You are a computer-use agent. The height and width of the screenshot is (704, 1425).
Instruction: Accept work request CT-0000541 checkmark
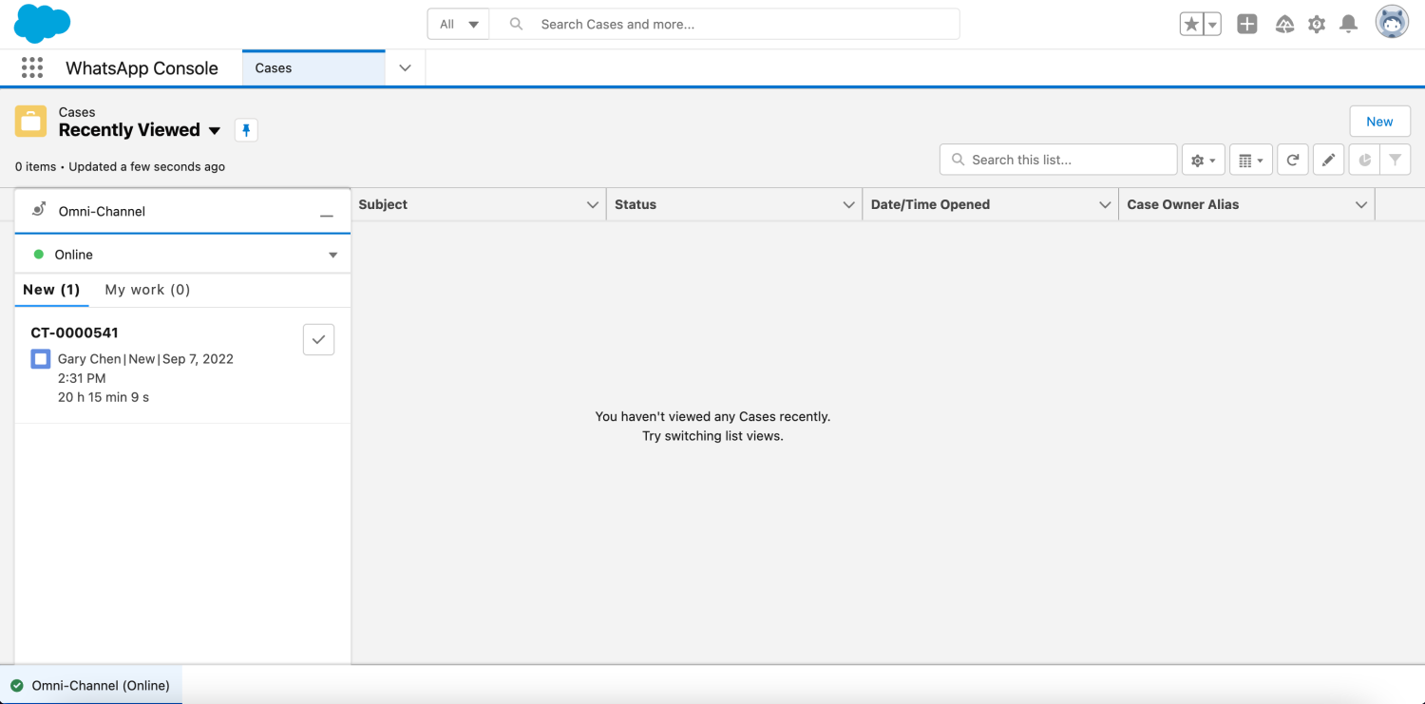(x=318, y=340)
